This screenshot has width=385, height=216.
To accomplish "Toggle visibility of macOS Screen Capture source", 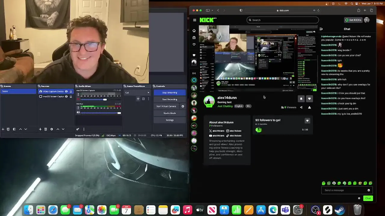I will 66,96.
